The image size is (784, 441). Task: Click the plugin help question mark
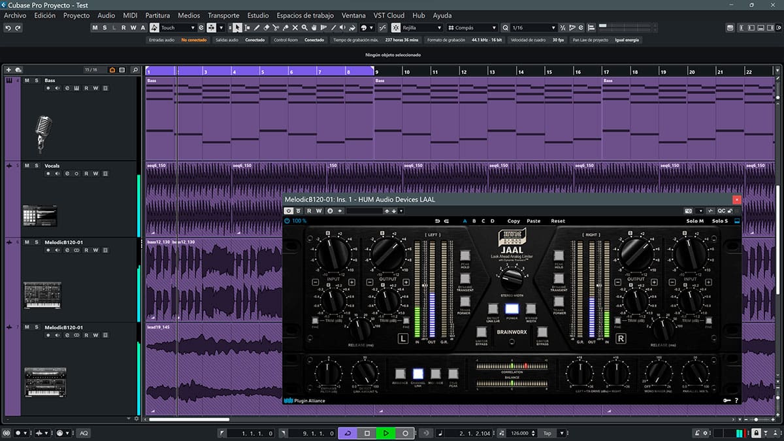coord(736,400)
